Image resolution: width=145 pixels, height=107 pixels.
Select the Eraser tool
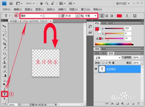click(5, 71)
